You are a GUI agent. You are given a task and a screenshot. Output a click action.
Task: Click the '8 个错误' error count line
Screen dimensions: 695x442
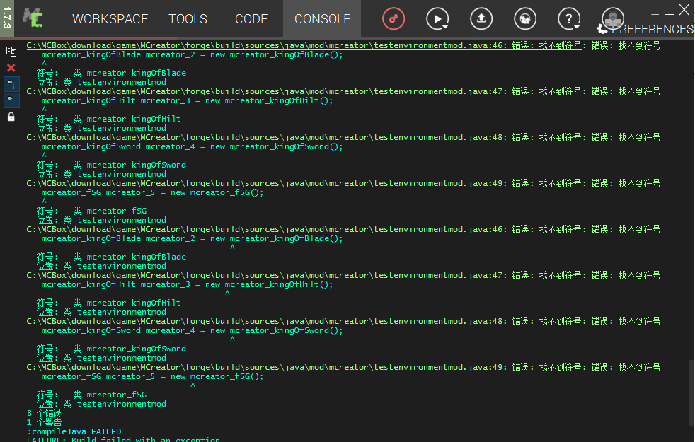tap(44, 413)
